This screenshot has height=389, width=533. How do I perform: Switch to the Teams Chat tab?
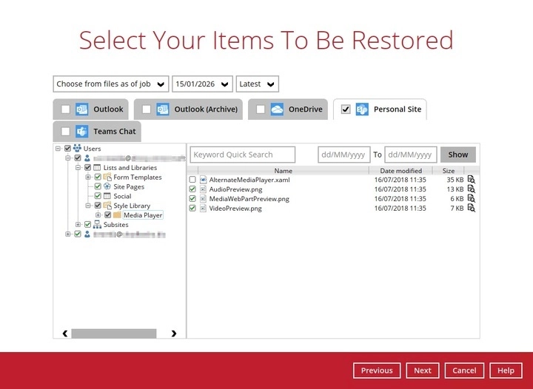pos(114,132)
